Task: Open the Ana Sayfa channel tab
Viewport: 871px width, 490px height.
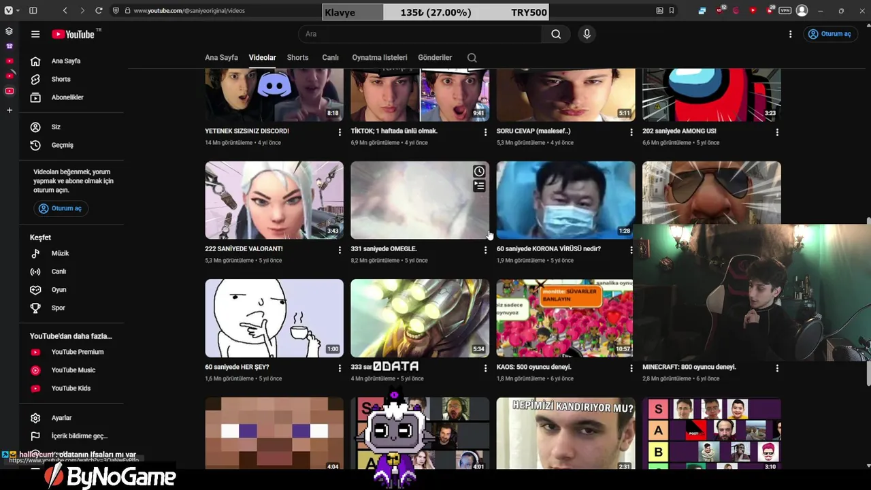Action: click(x=221, y=58)
